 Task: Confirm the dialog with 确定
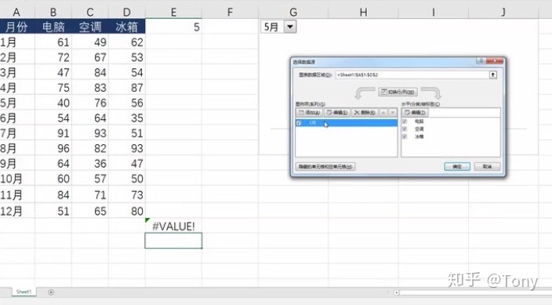pos(457,166)
